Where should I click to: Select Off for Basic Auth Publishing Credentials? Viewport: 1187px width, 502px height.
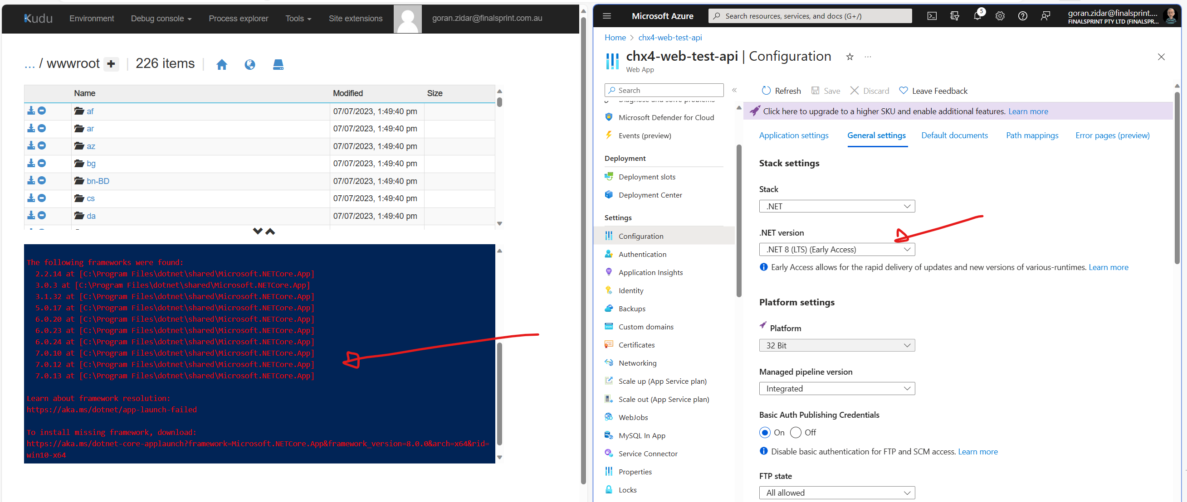(796, 433)
